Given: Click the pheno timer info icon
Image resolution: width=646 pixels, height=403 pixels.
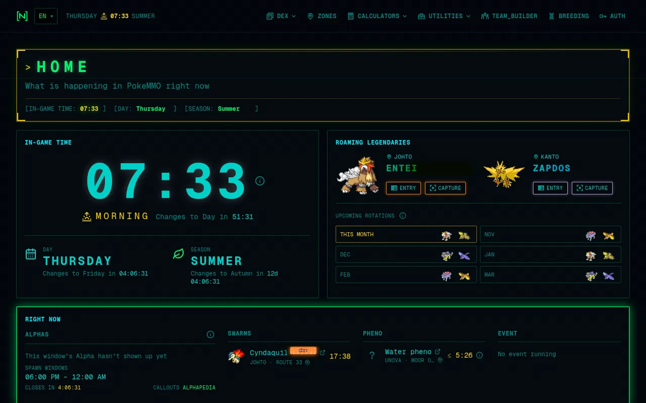Looking at the screenshot, I should 479,355.
